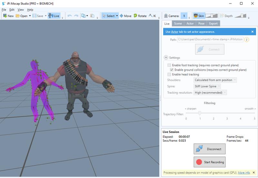Click the New project toolbar icon
This screenshot has height=178, width=258.
8,16
